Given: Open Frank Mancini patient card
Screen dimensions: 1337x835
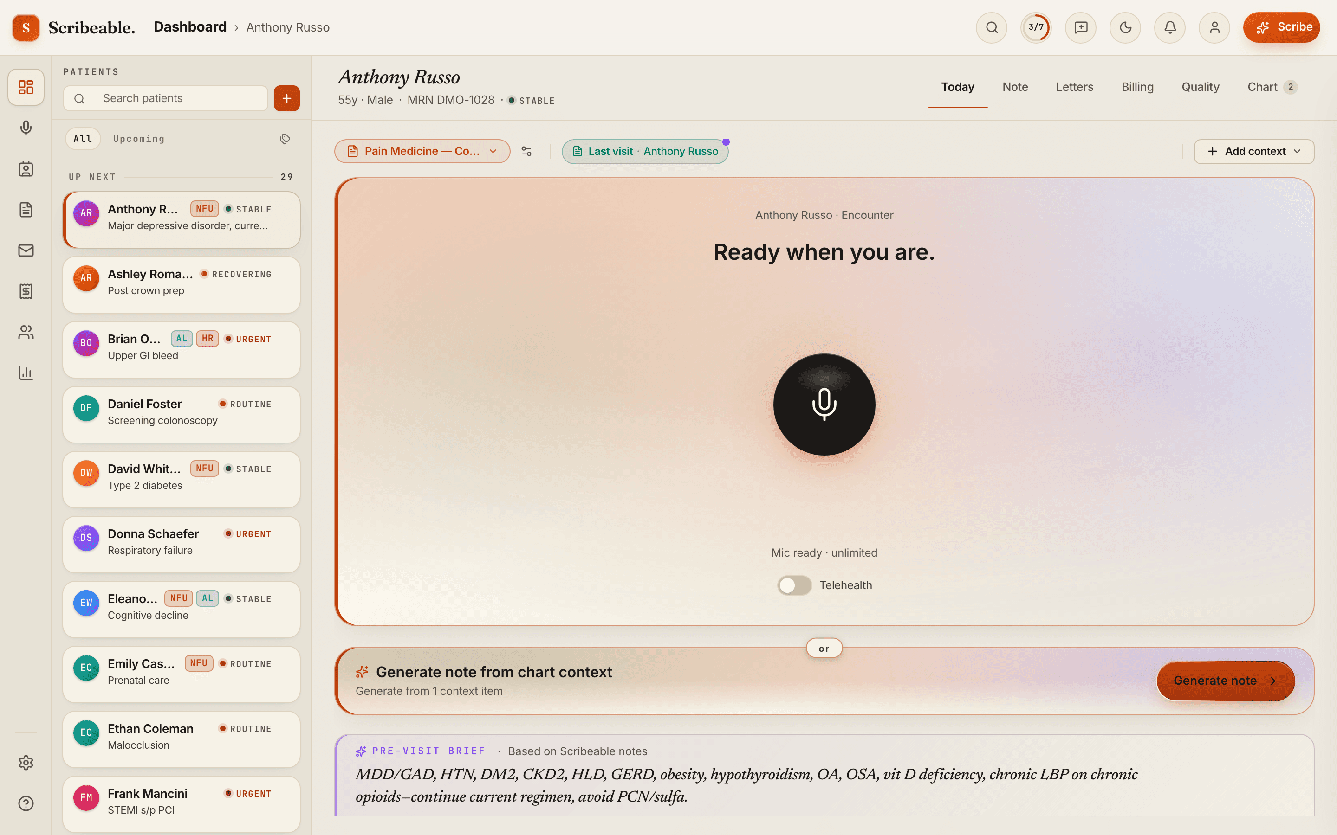Looking at the screenshot, I should pyautogui.click(x=181, y=804).
